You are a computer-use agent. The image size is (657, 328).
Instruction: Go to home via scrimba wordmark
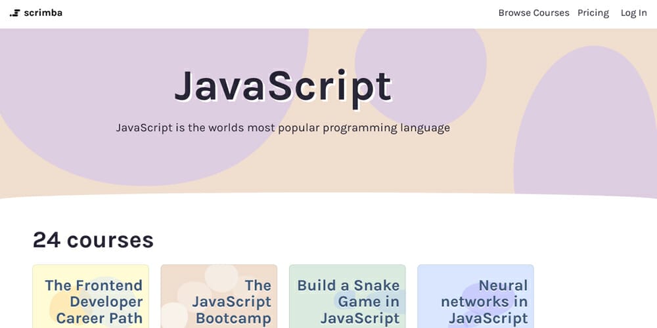click(x=43, y=13)
